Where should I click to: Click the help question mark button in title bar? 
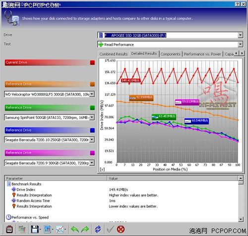tap(238, 4)
